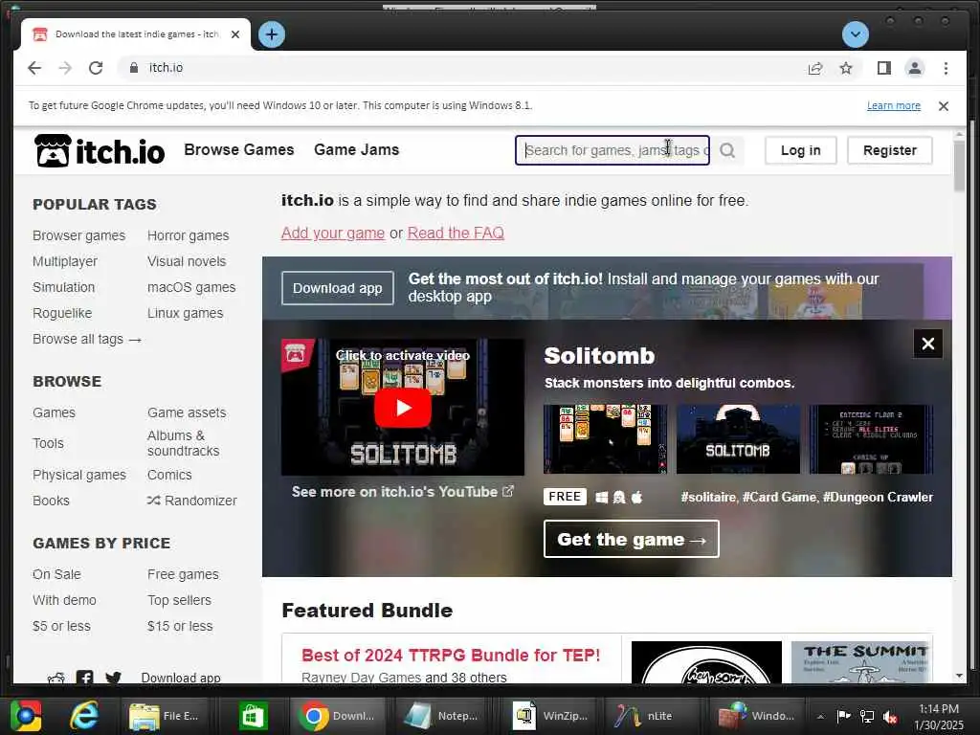The image size is (980, 735).
Task: Close the itch.io browser tab
Action: [235, 34]
